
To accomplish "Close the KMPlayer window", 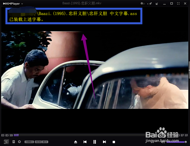I will click(185, 3).
